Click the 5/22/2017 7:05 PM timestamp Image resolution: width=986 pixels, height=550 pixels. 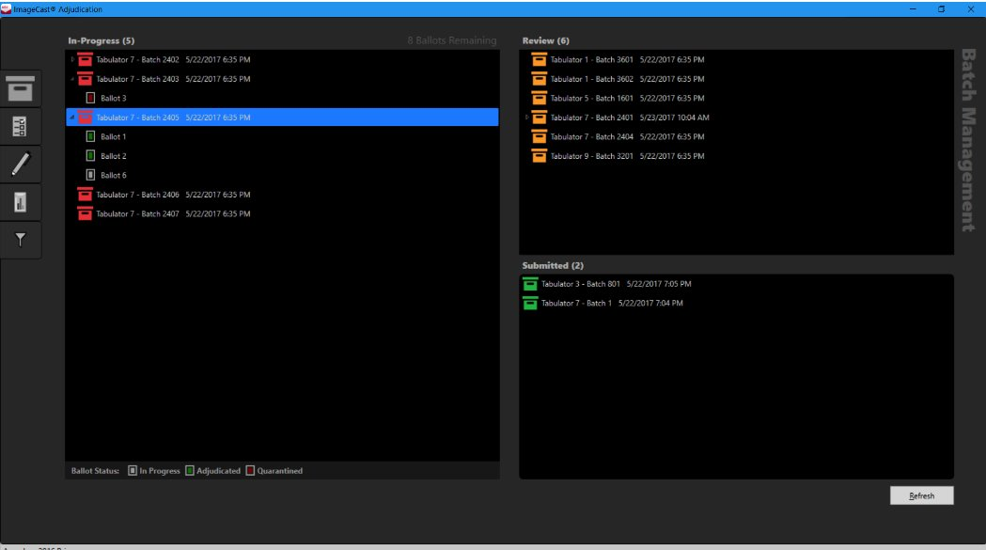click(x=659, y=284)
